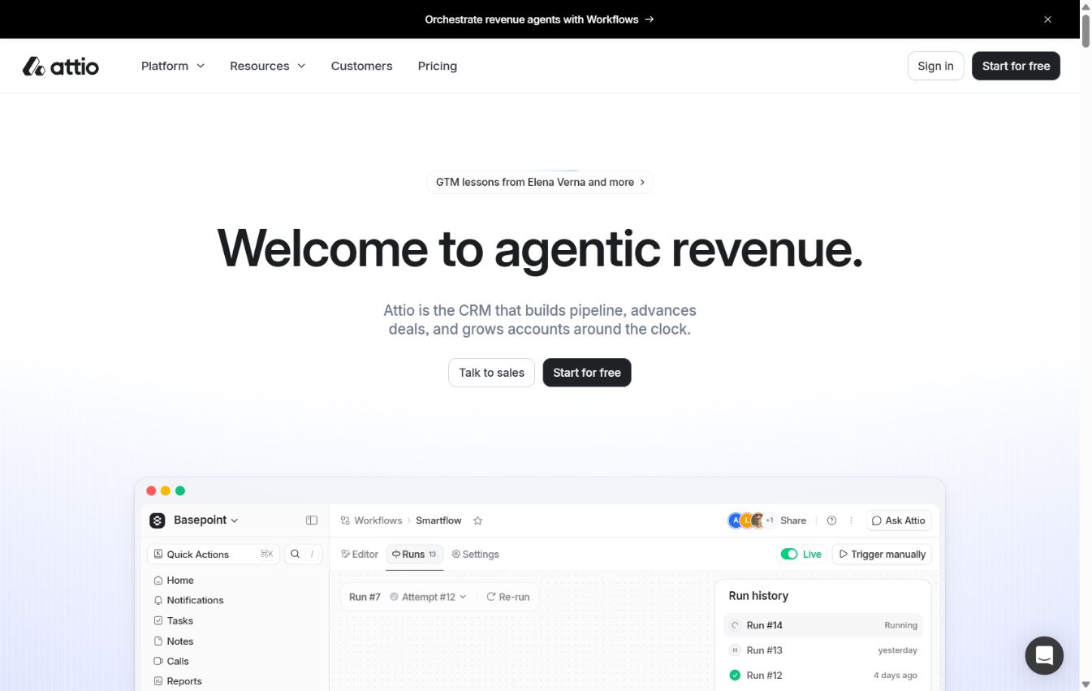Click the Re-run button
Image resolution: width=1092 pixels, height=691 pixels.
(507, 597)
